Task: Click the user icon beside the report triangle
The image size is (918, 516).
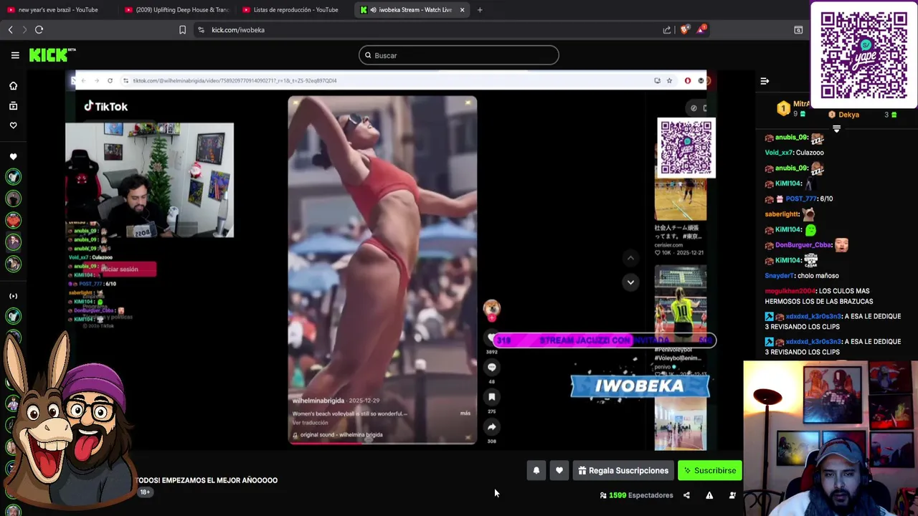Action: (732, 495)
